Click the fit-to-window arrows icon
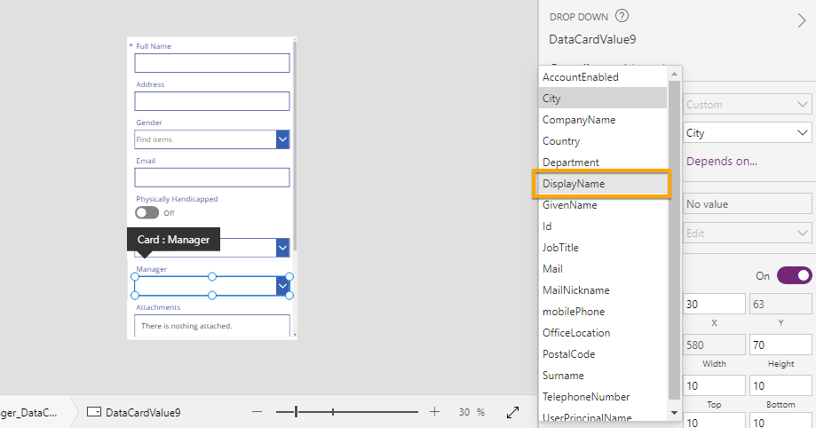The height and width of the screenshot is (428, 816). point(512,412)
